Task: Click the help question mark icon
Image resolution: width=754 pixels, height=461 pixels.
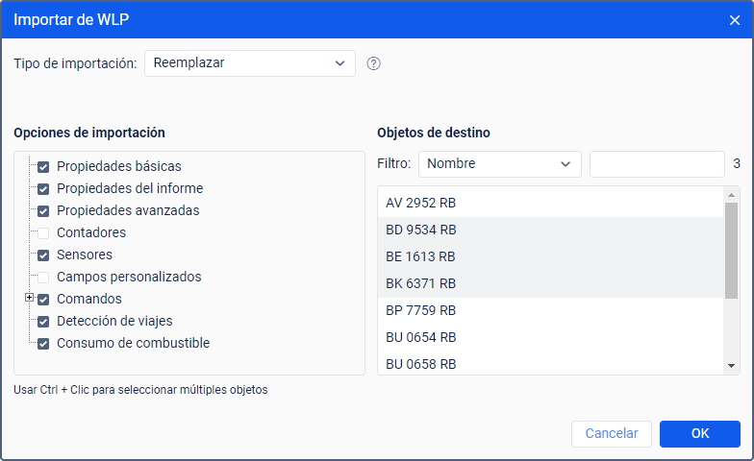Action: click(x=374, y=63)
